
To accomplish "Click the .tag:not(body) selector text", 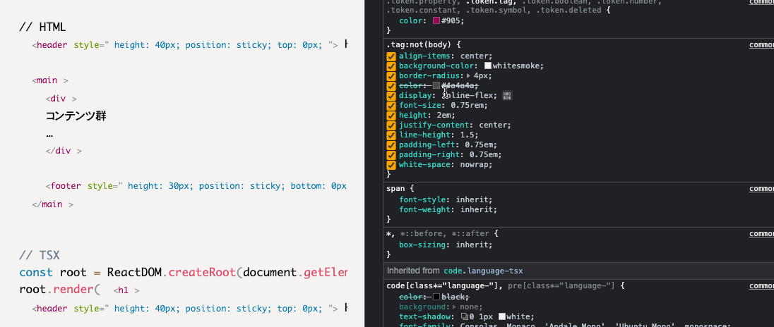I will point(418,44).
